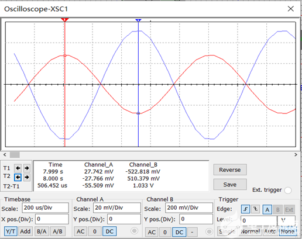Shift T2 cursor right with arrow

pyautogui.click(x=27, y=177)
